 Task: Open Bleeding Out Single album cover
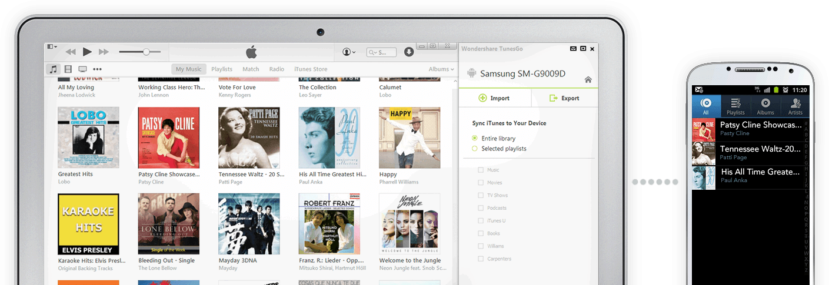pos(169,224)
